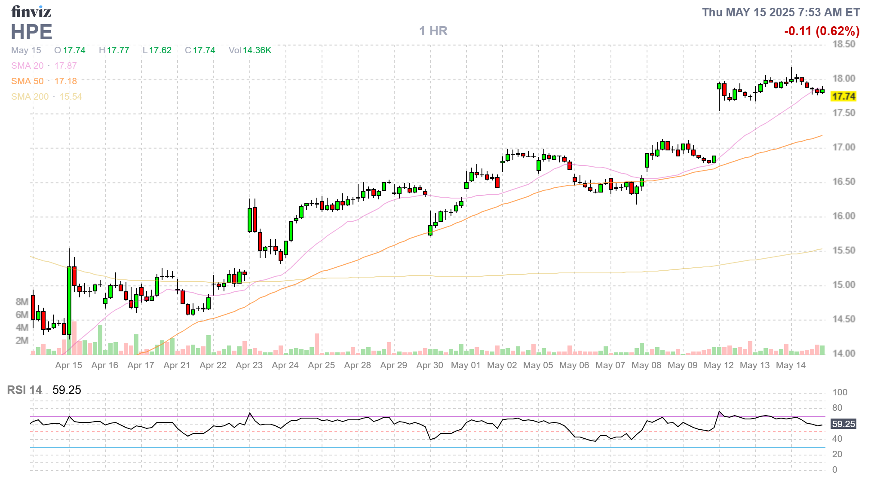
Task: Click the Apr 23 date axis label
Action: (x=249, y=365)
